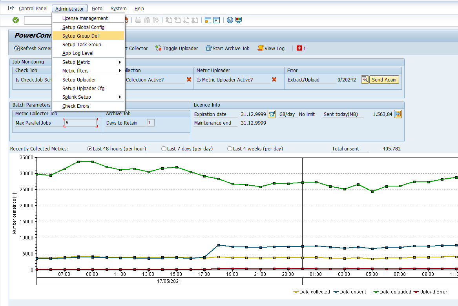Select Last 4 weeks (per day) option
Image resolution: width=458 pixels, height=306 pixels.
click(x=230, y=149)
